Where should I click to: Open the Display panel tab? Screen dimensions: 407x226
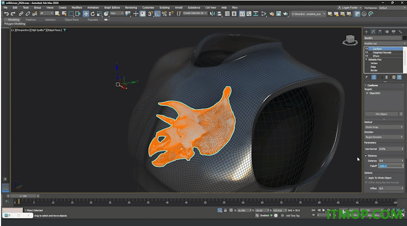coord(393,31)
